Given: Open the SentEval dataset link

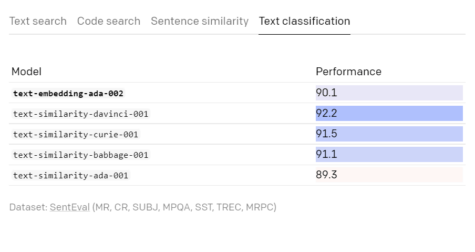Looking at the screenshot, I should (70, 207).
